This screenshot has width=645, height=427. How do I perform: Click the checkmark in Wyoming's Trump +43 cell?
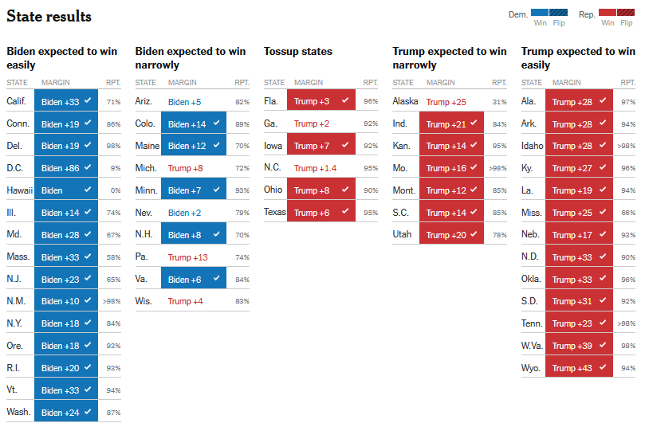tap(603, 367)
